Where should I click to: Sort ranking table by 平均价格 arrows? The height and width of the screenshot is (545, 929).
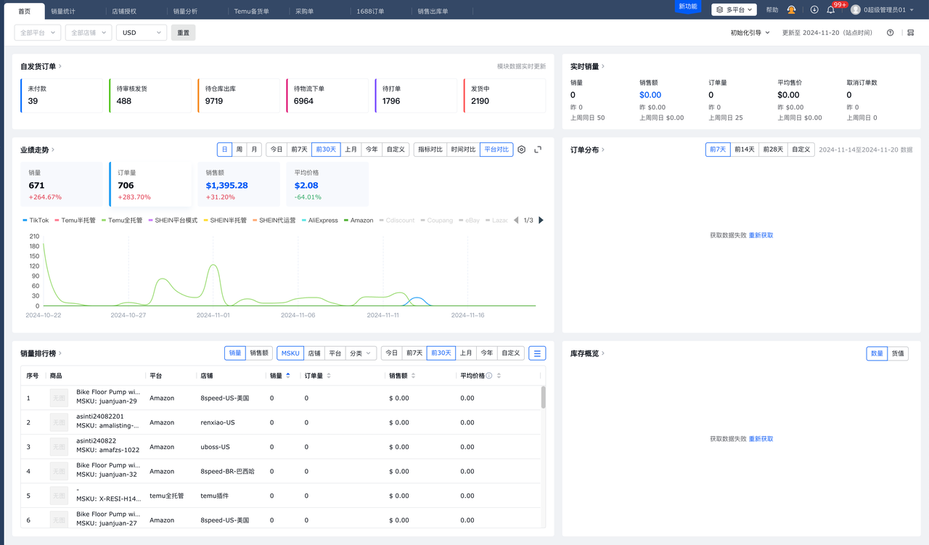[x=499, y=376]
